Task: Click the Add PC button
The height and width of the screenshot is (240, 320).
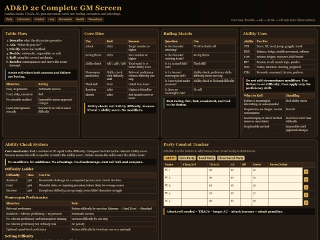Action: pyautogui.click(x=170, y=158)
